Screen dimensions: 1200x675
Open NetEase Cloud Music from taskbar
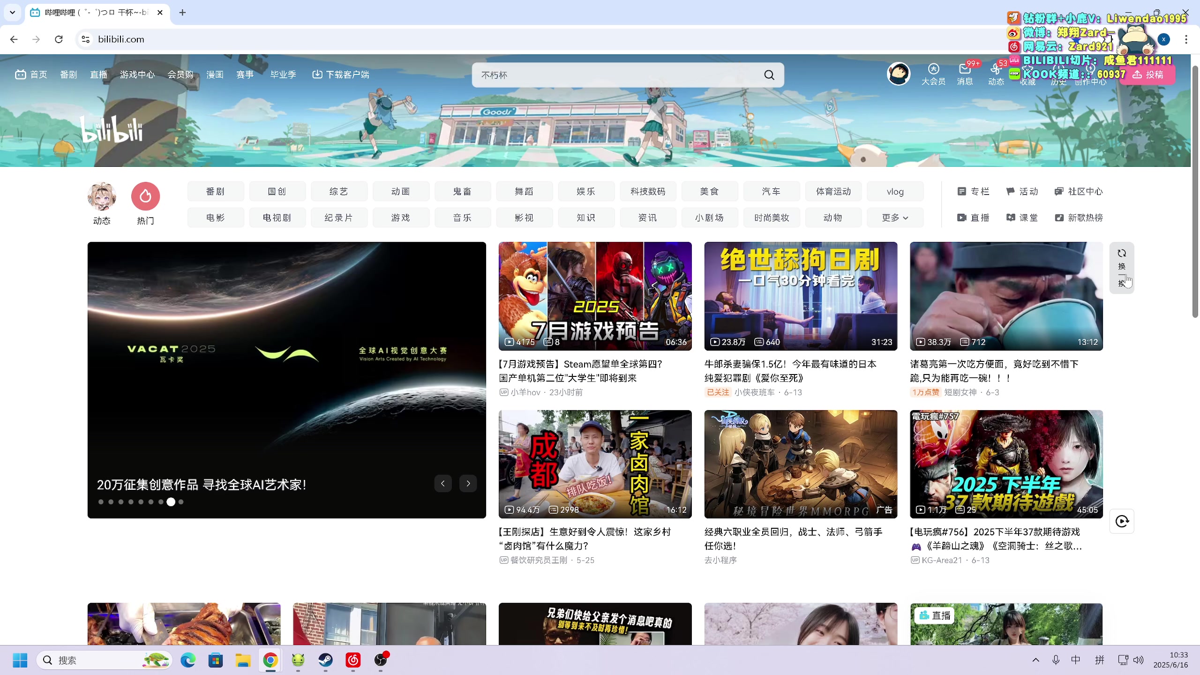(353, 660)
